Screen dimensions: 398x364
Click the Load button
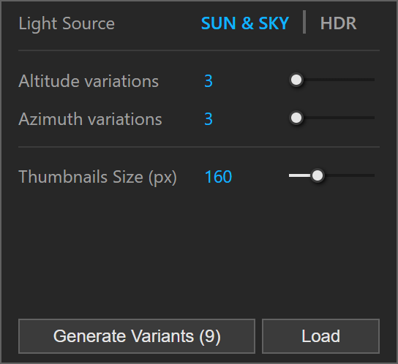click(321, 336)
